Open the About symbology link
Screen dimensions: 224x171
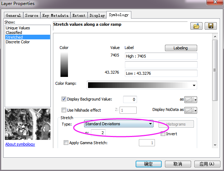tap(20, 144)
